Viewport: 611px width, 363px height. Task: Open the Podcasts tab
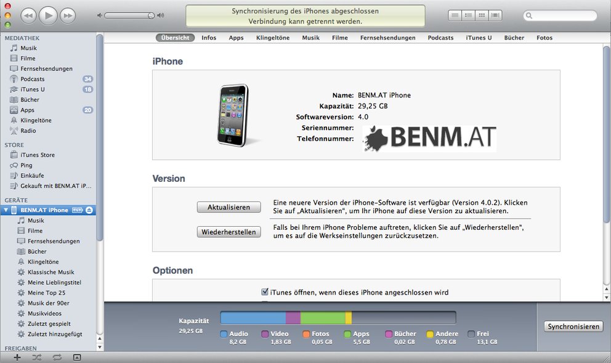(x=440, y=38)
